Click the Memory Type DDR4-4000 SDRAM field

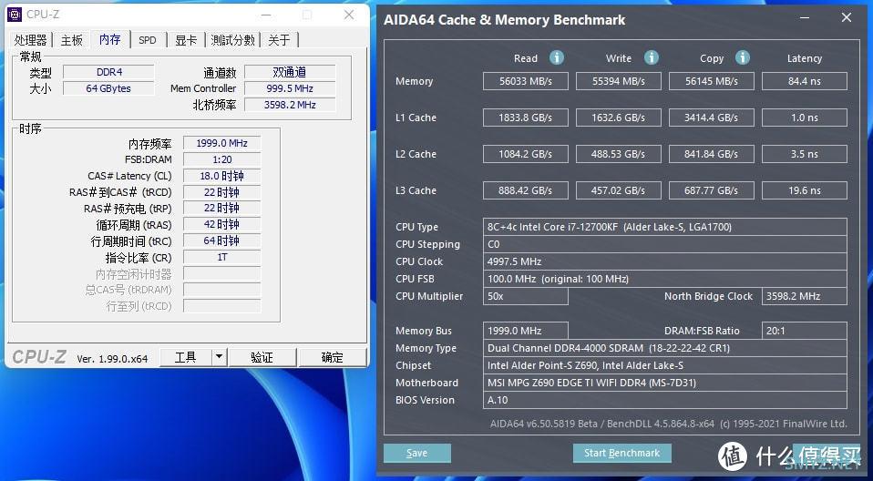pyautogui.click(x=664, y=348)
